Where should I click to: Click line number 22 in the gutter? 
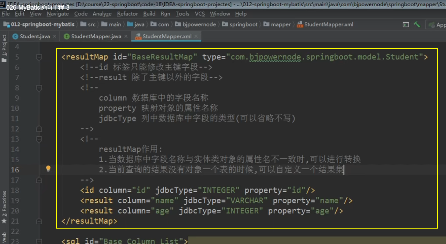pyautogui.click(x=15, y=232)
